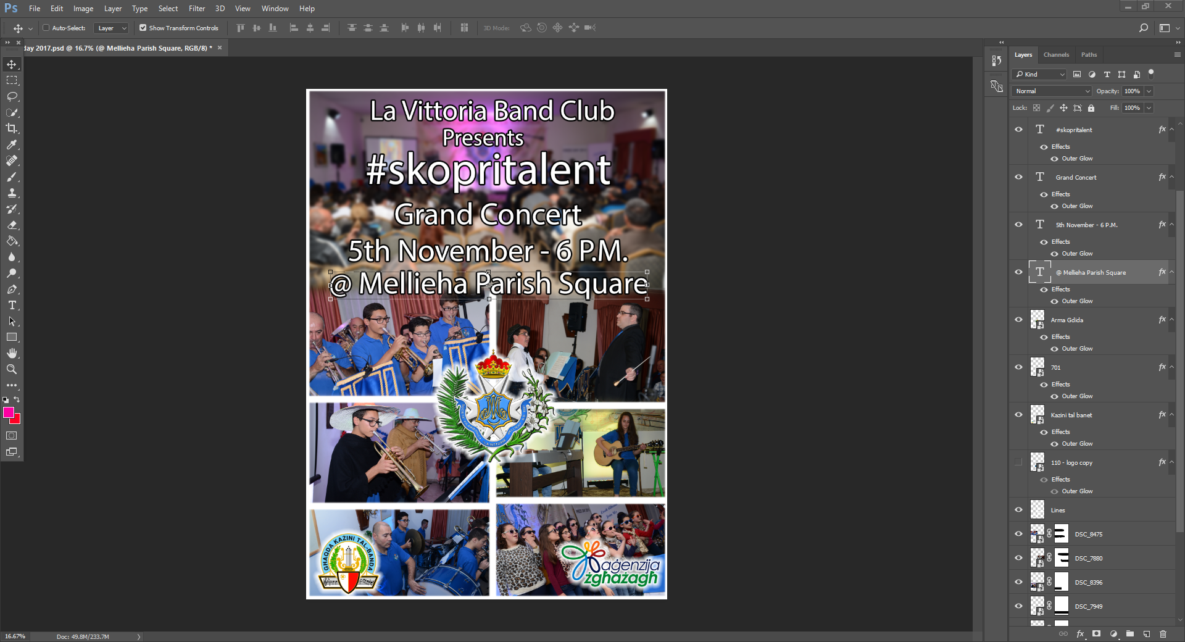
Task: Hide the 5th November - 6 P.M. layer
Action: coord(1019,225)
